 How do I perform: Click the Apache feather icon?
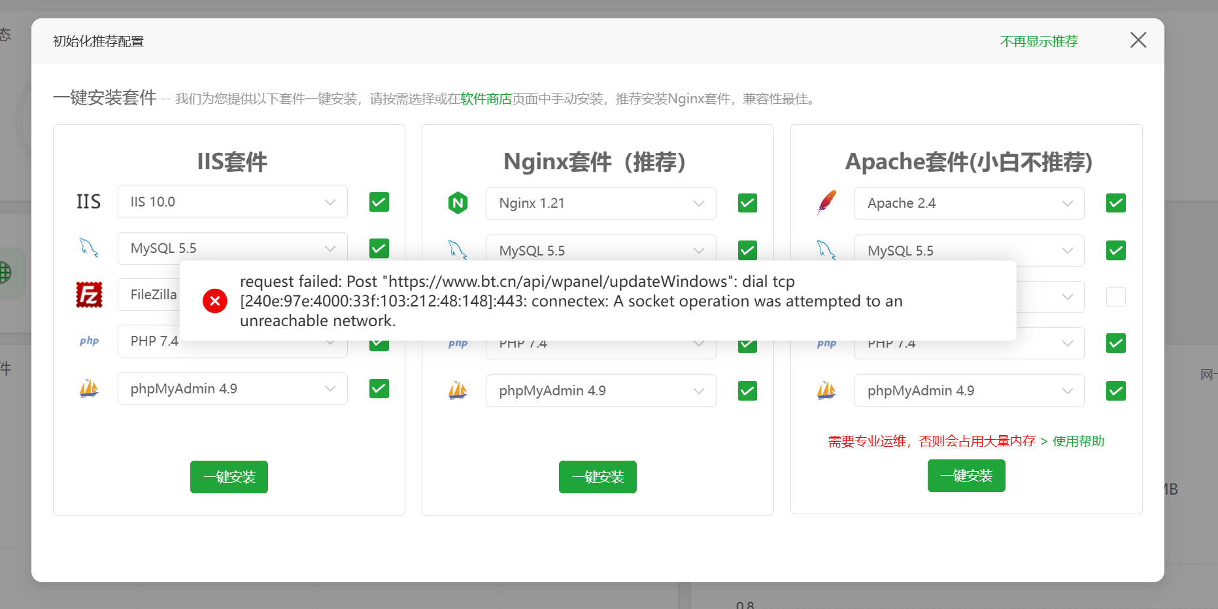826,203
